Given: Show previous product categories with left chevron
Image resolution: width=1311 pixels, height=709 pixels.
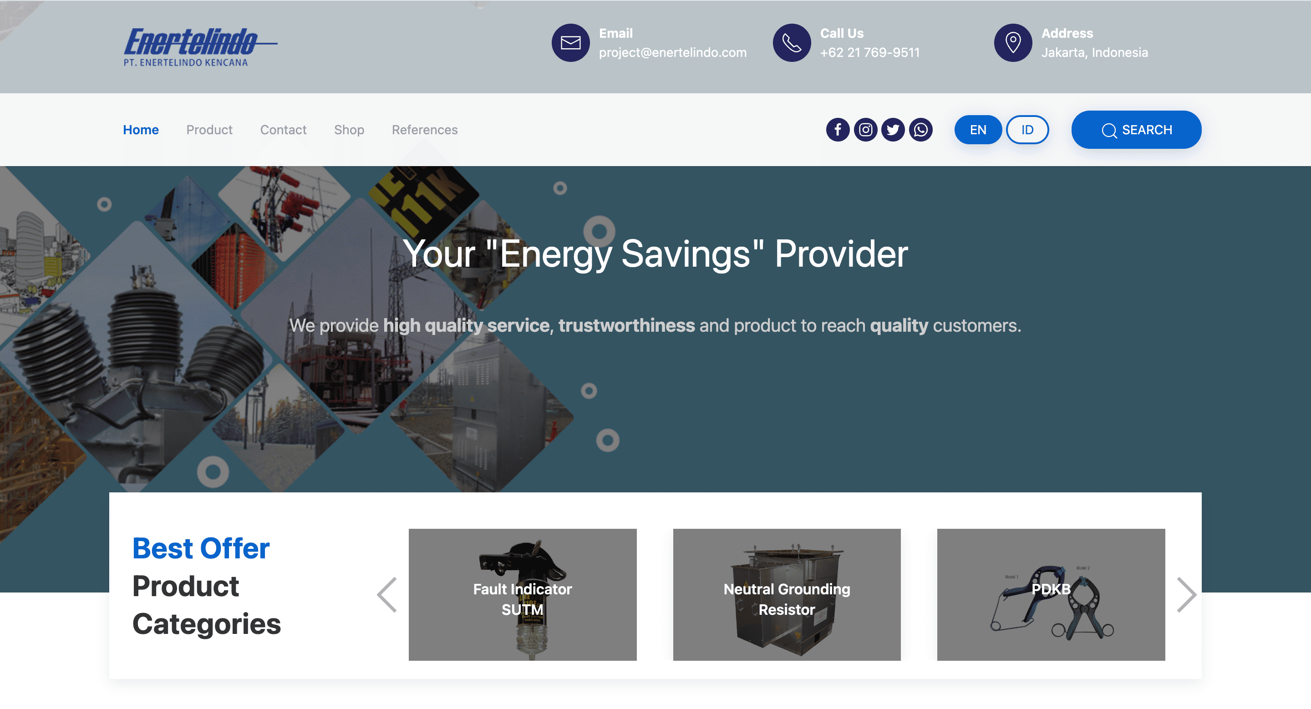Looking at the screenshot, I should (387, 595).
